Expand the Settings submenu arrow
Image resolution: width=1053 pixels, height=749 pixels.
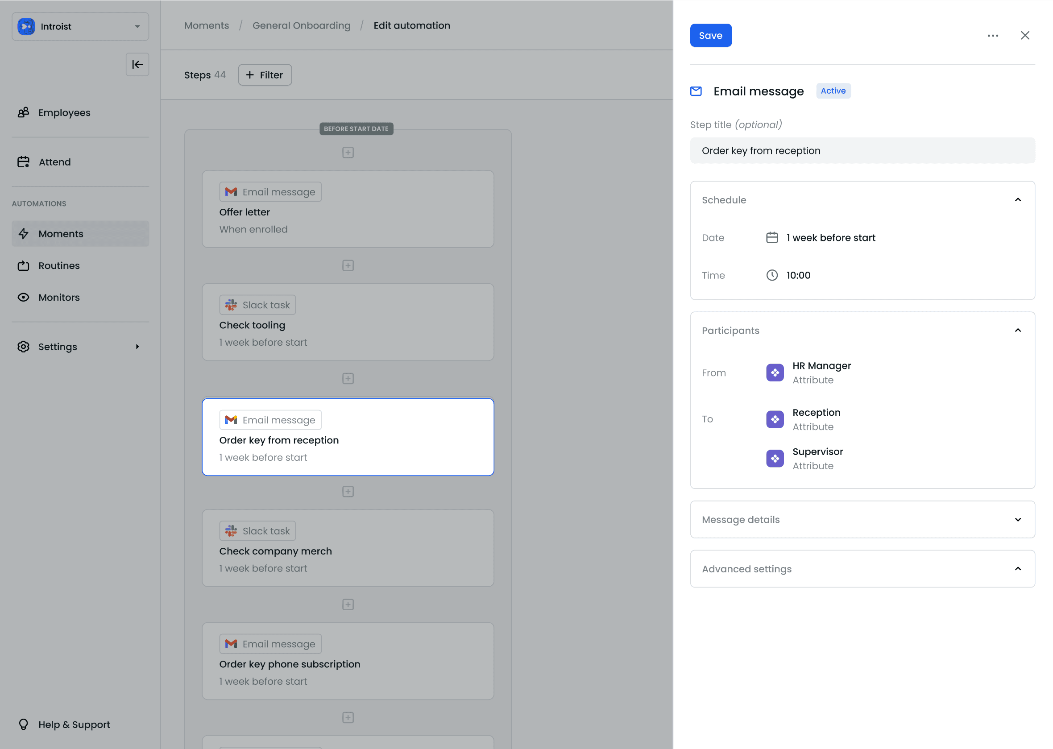[137, 347]
